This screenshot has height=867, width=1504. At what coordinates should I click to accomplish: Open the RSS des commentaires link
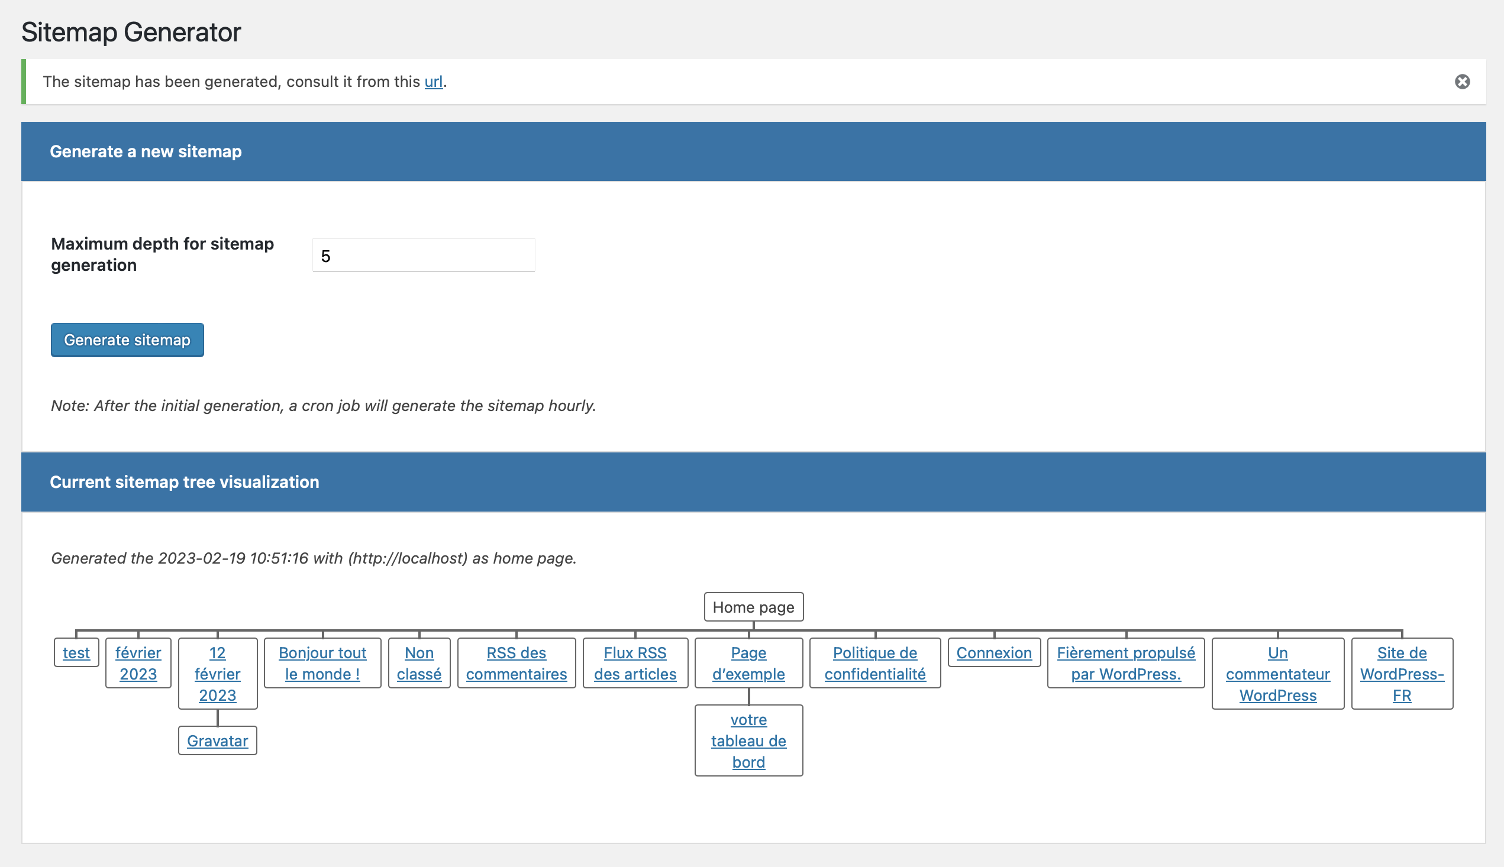coord(517,664)
